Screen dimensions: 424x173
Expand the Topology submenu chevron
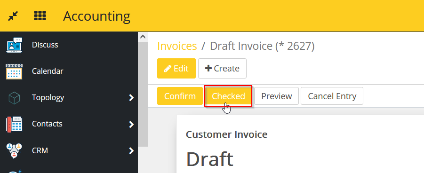(x=131, y=98)
